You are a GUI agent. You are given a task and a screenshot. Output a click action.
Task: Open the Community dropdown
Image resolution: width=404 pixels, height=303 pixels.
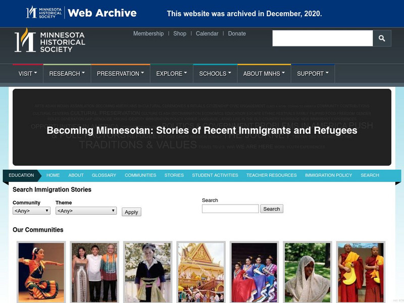point(31,211)
